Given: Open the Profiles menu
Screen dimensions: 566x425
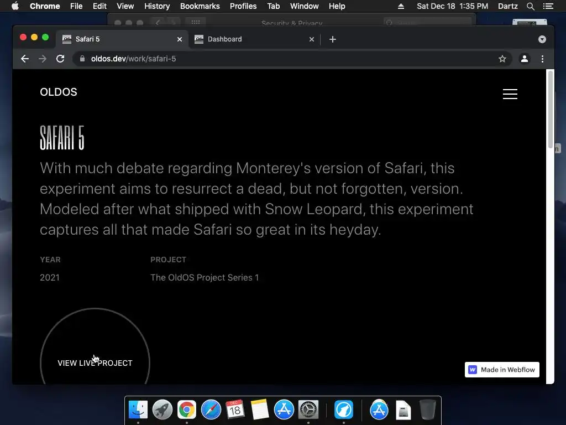Looking at the screenshot, I should (243, 6).
